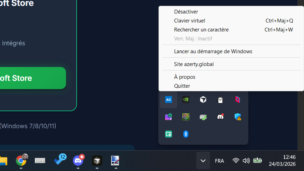Click the red and blue hexagon tray icon
This screenshot has width=304, height=171.
tap(238, 99)
